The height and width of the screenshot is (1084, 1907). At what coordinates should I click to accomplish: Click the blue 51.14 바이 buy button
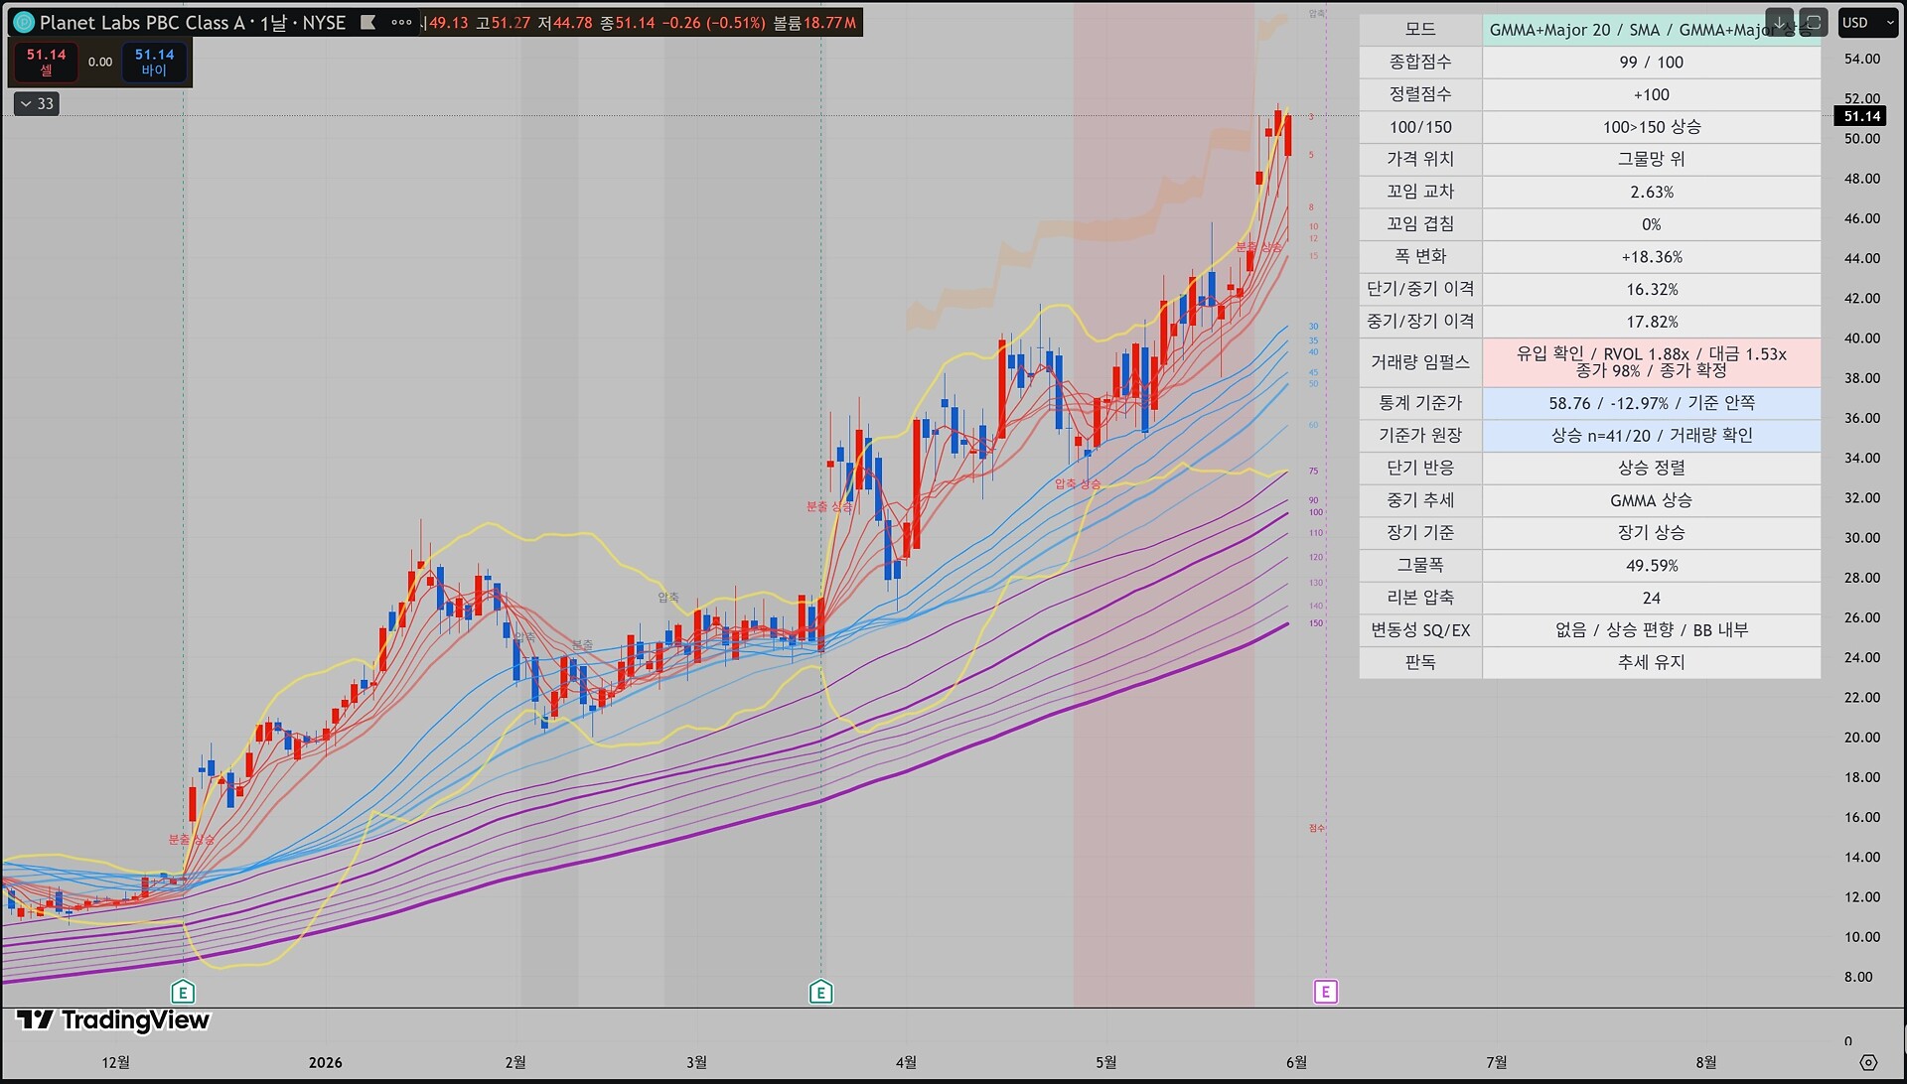(x=154, y=62)
